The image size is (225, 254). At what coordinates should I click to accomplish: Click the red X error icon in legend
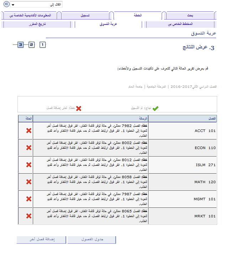click(x=79, y=108)
